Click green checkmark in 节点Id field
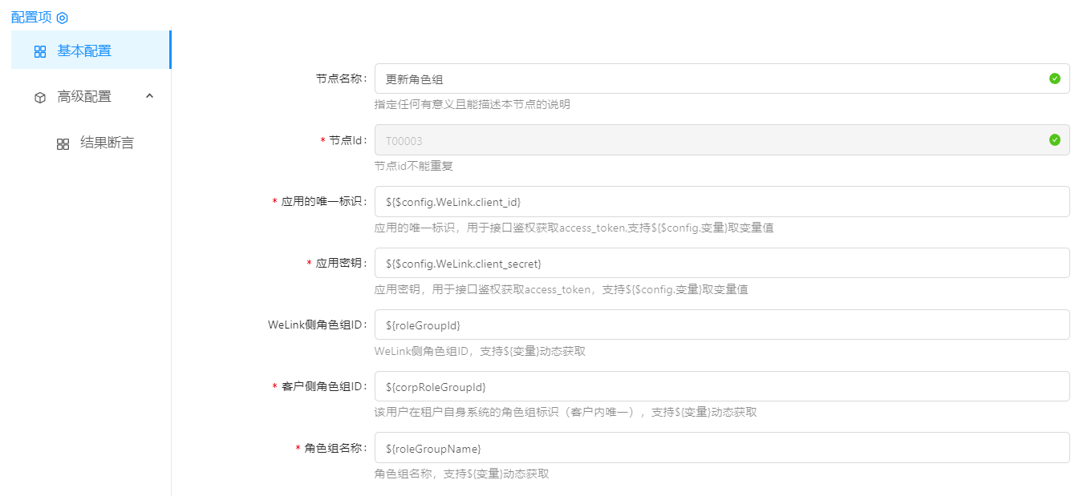The image size is (1087, 496). 1054,140
